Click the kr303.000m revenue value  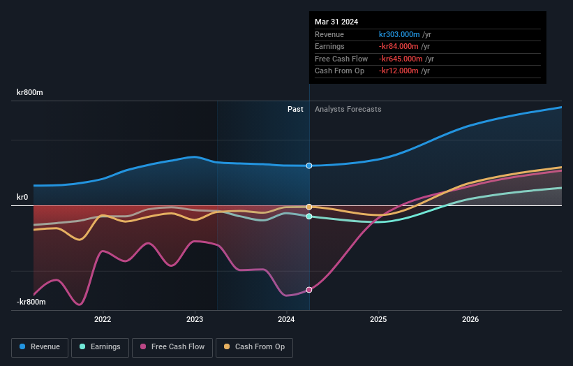coord(399,34)
